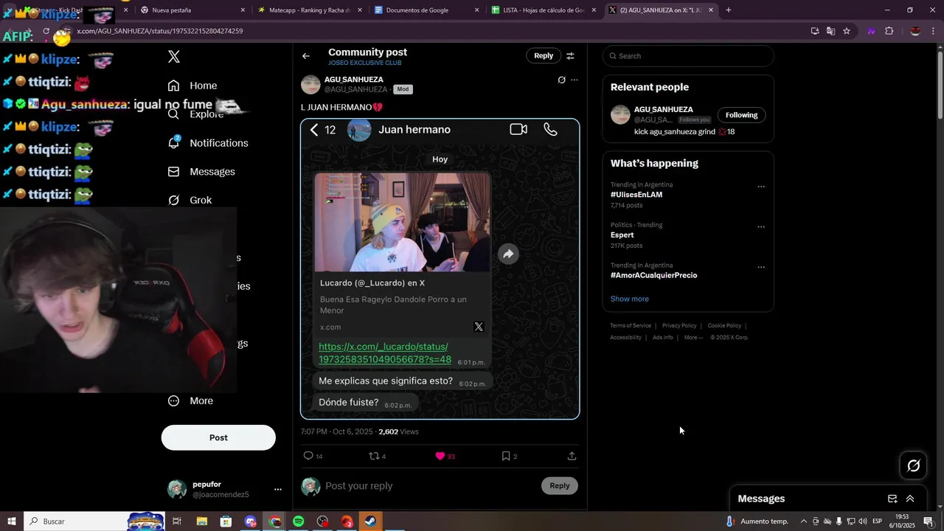Switch to the Matecapp browser tab

point(309,10)
